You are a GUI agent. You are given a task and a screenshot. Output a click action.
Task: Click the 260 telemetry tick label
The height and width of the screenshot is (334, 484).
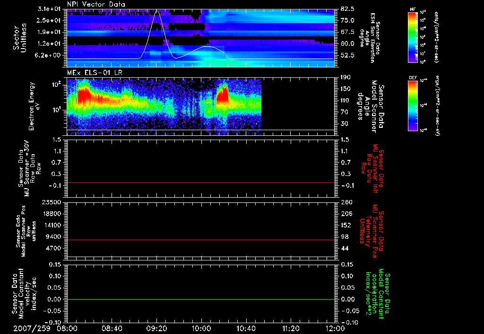point(346,202)
